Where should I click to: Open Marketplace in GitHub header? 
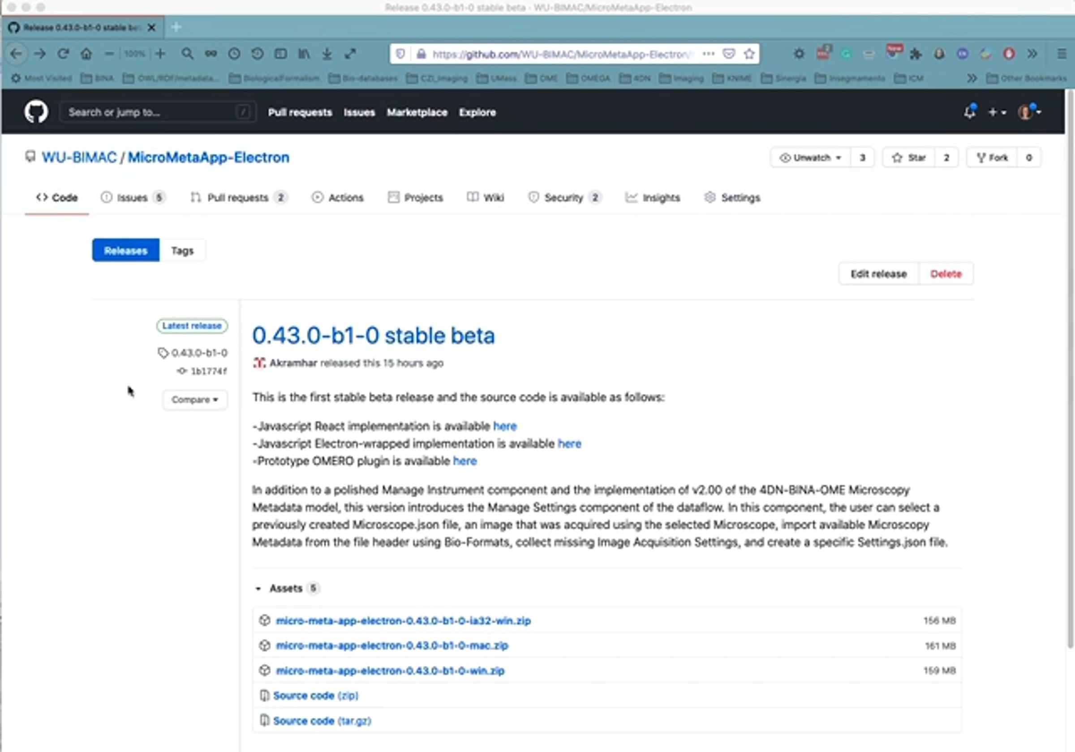(417, 112)
